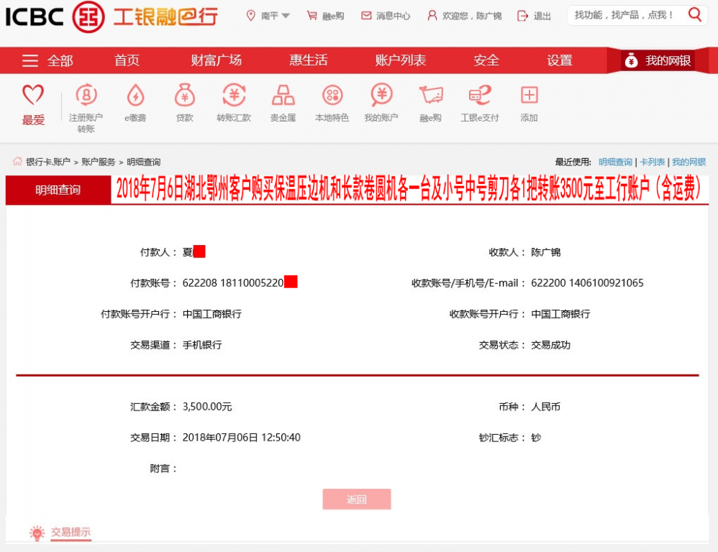The width and height of the screenshot is (718, 552).
Task: Open the 融e购 shopping cart at top
Action: [x=324, y=14]
